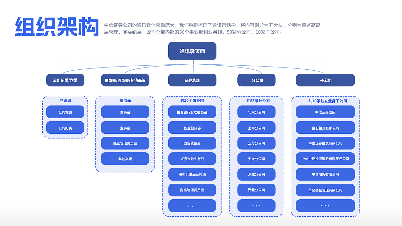This screenshot has height=226, width=402.
Task: Select the 江苏分公司 box
Action: (x=256, y=143)
